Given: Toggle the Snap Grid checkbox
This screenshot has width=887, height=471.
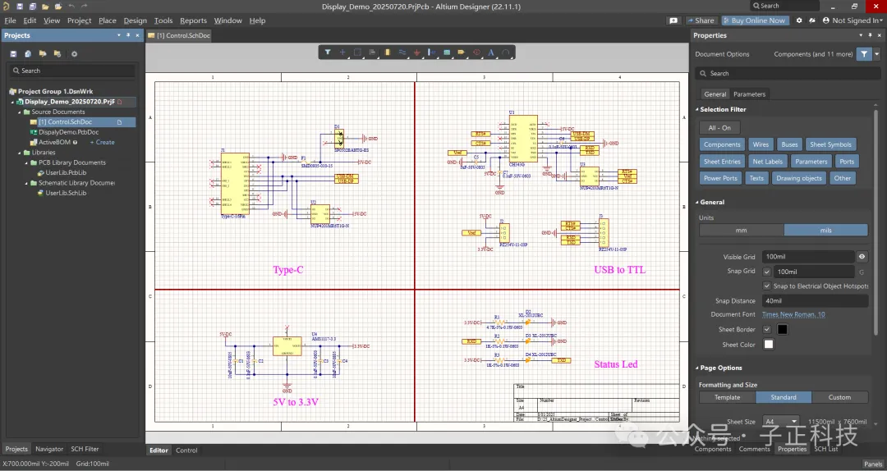Looking at the screenshot, I should click(767, 272).
